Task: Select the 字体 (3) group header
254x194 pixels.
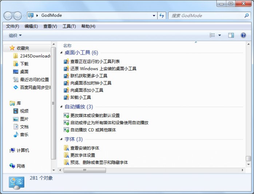Action: [x=74, y=139]
